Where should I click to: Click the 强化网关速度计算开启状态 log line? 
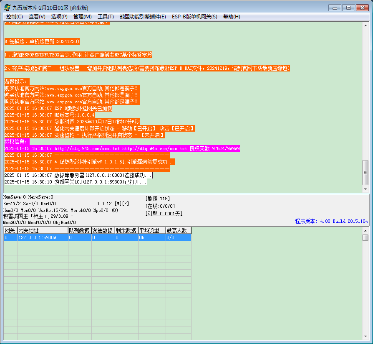(100, 128)
